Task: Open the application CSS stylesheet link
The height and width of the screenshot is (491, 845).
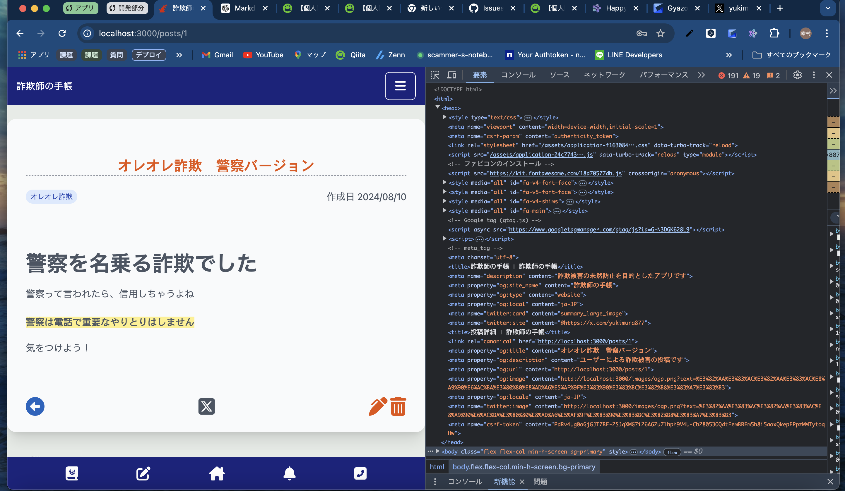Action: pos(594,145)
